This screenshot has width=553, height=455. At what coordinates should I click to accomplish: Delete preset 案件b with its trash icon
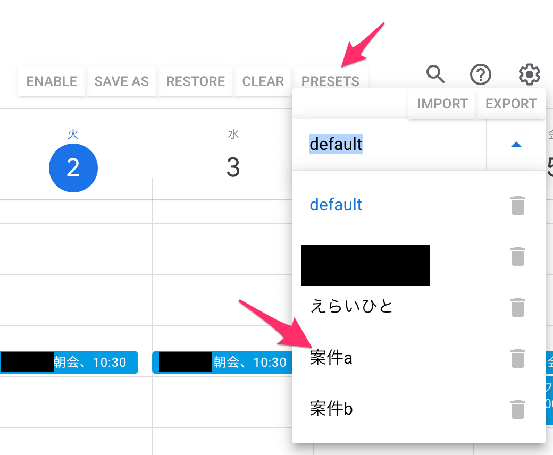click(x=518, y=409)
